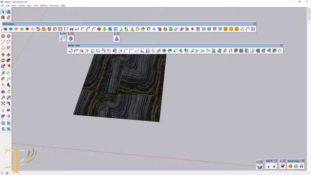Open the Window menu
Screen dimensions: 311x175
coord(44,5)
